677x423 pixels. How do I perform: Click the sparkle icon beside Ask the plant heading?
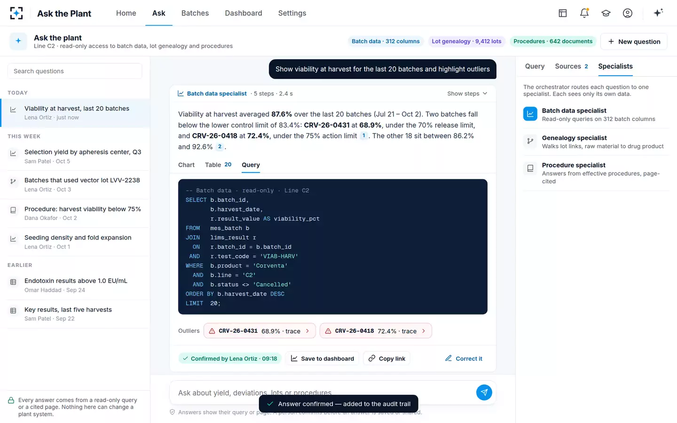[x=18, y=41]
